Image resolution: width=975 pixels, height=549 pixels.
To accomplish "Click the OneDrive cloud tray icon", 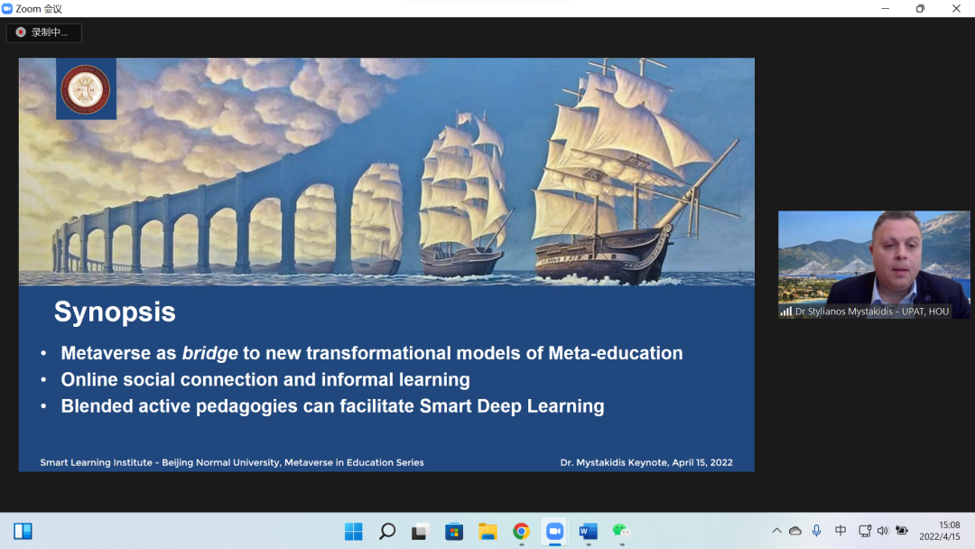I will pyautogui.click(x=795, y=531).
